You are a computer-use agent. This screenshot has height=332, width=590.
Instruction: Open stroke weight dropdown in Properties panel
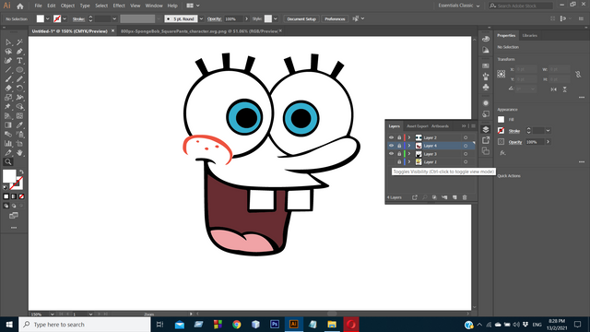[548, 131]
